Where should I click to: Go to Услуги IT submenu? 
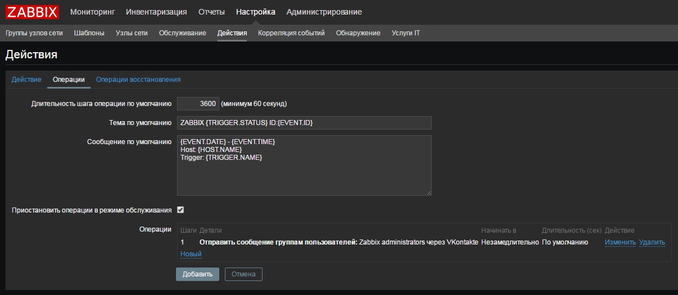click(x=406, y=33)
